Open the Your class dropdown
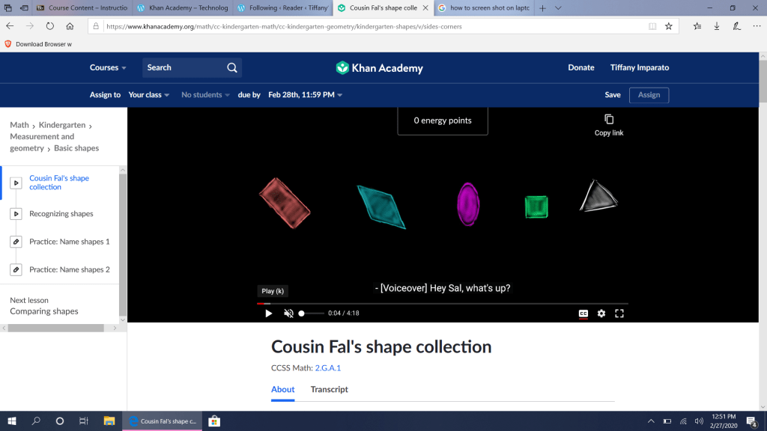The width and height of the screenshot is (767, 431). point(149,95)
